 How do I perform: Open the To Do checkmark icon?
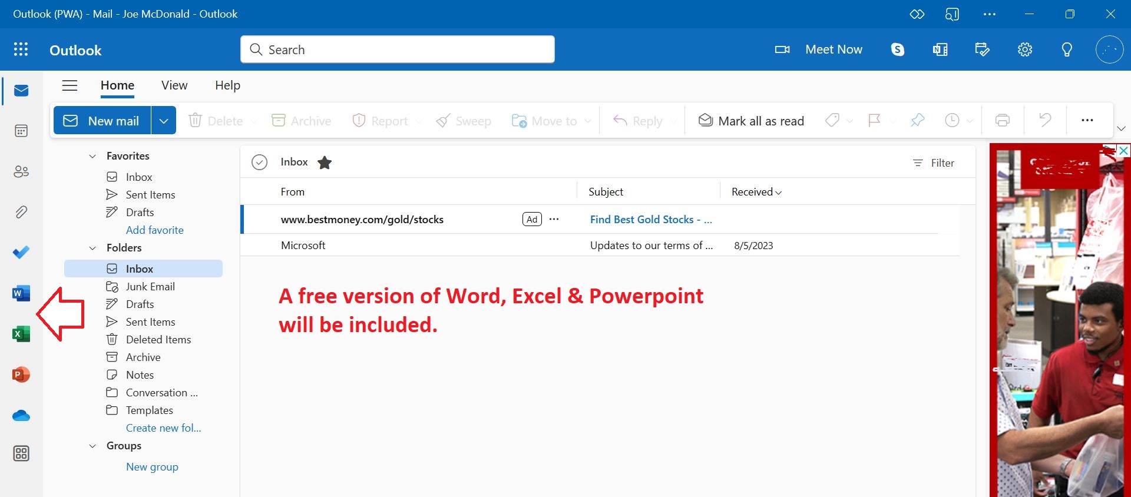click(21, 253)
